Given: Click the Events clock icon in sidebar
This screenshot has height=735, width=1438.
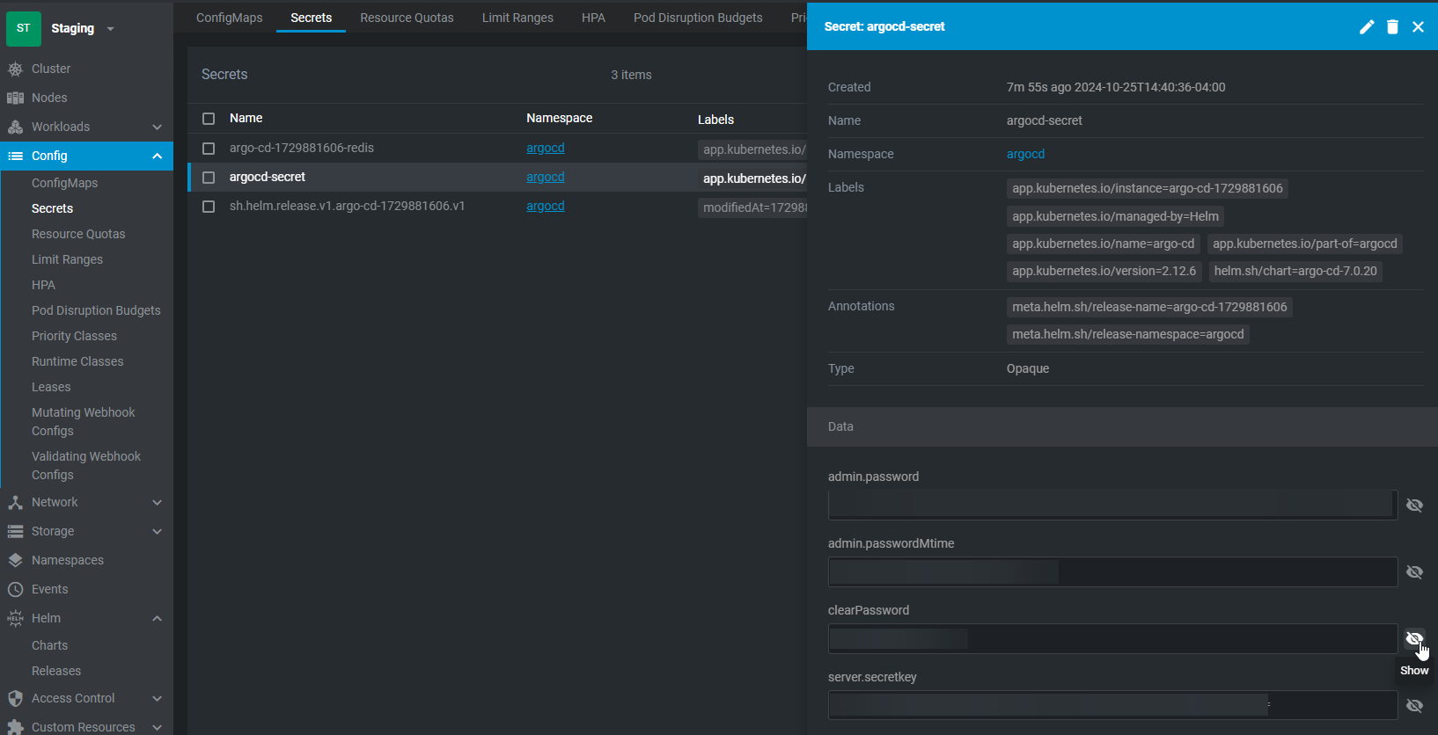Looking at the screenshot, I should coord(15,589).
